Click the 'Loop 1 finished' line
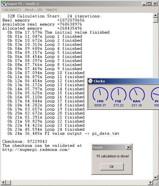159x186 pixels. point(45,36)
